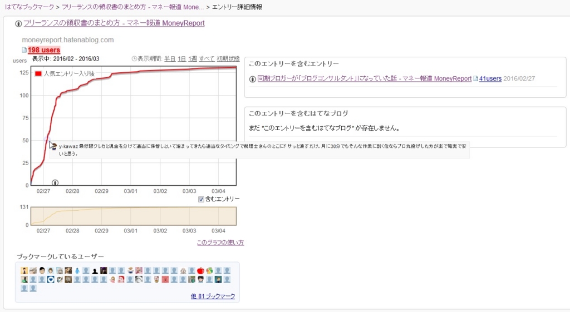Screen dimensions: 570x312
Task: Click moneyreport.hatenablog.com domain text
Action: coord(68,40)
